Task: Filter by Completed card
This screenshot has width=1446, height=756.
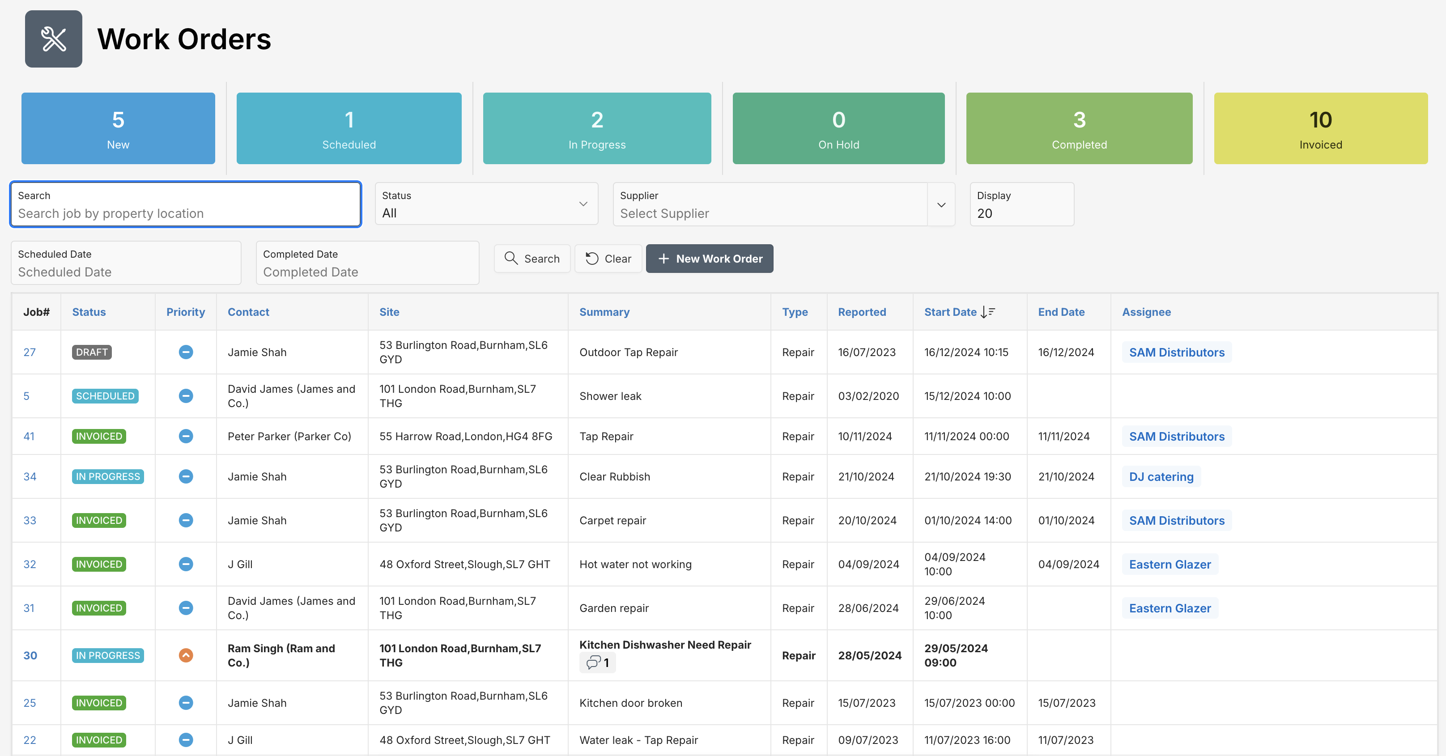Action: pyautogui.click(x=1079, y=128)
